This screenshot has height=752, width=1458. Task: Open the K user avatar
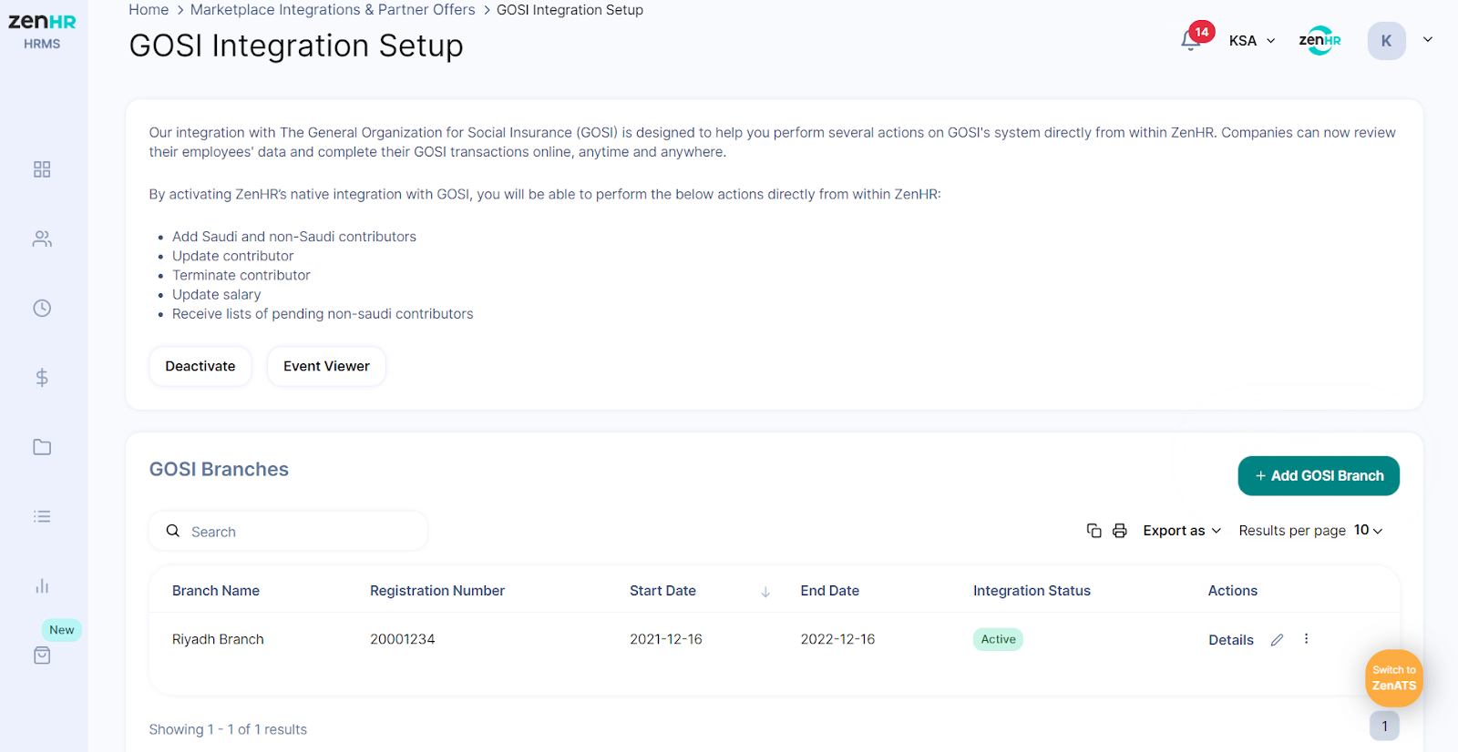(x=1386, y=40)
